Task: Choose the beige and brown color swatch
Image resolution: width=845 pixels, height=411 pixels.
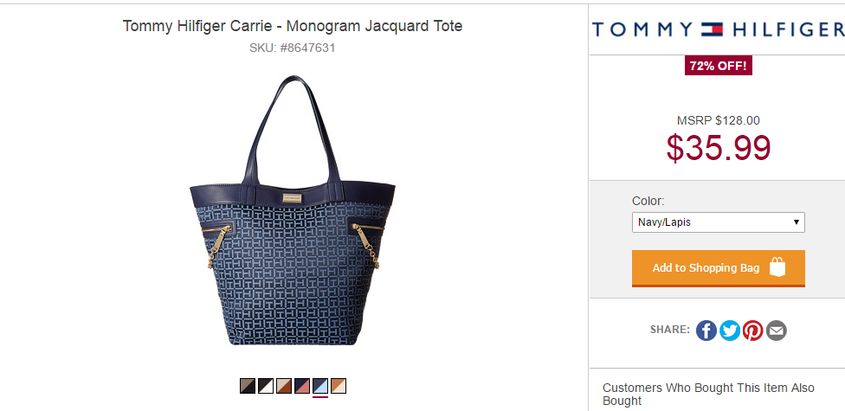Action: tap(284, 386)
